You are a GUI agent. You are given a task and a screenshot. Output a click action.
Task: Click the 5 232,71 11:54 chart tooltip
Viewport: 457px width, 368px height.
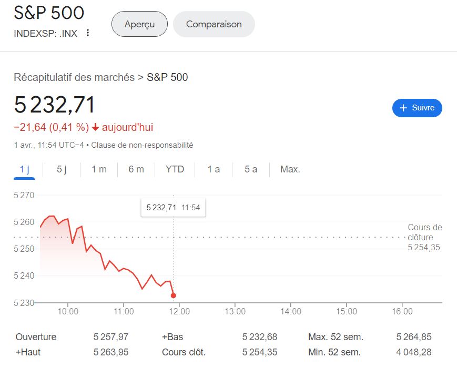(x=173, y=208)
